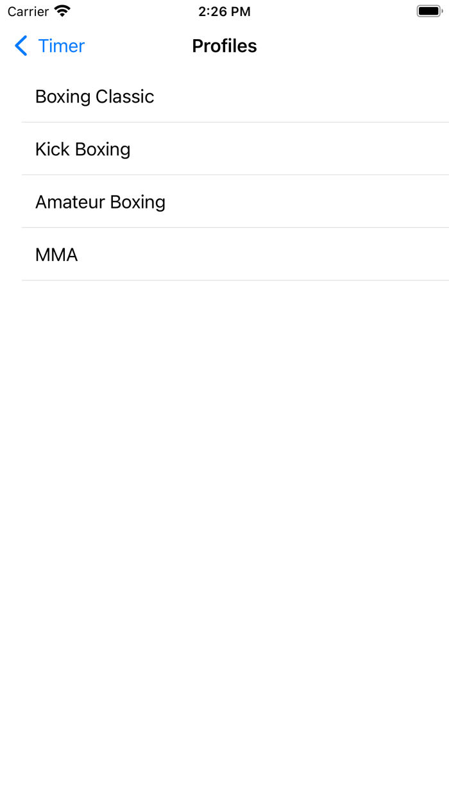This screenshot has width=449, height=798.
Task: Tap the Profiles title in the navigation bar
Action: point(224,46)
